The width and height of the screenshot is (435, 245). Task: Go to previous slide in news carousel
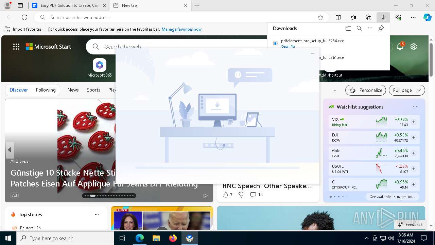10,150
